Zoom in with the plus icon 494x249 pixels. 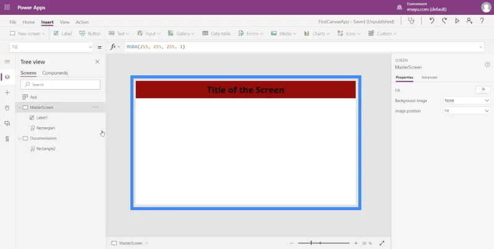click(x=356, y=243)
